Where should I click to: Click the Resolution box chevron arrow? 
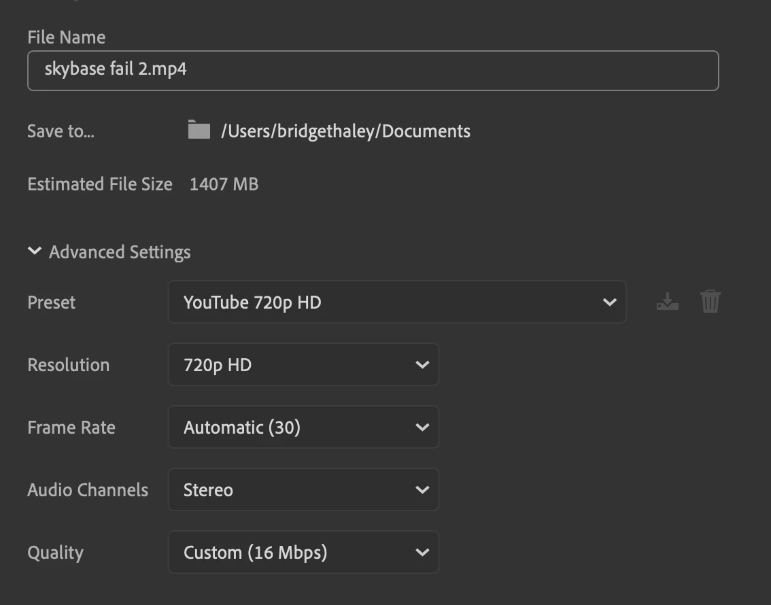(x=422, y=365)
